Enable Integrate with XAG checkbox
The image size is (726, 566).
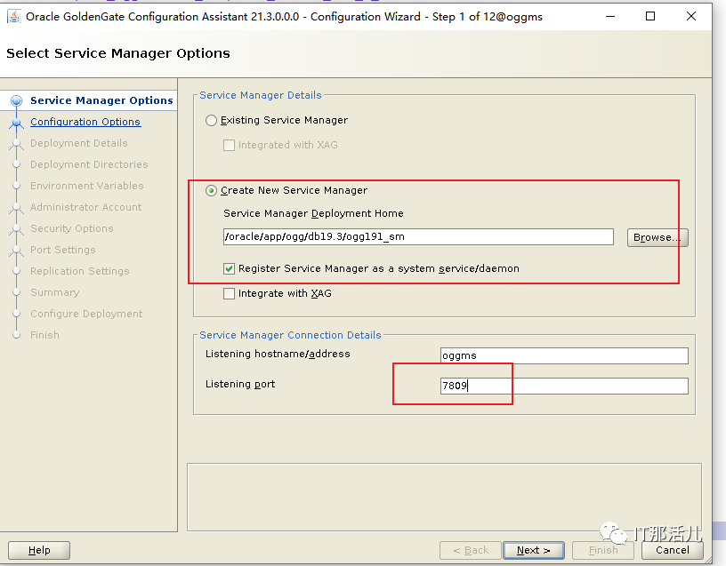click(x=230, y=293)
